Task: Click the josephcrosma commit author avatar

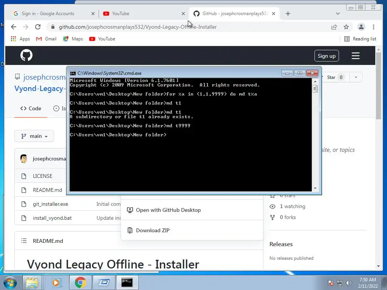Action: tap(24, 159)
